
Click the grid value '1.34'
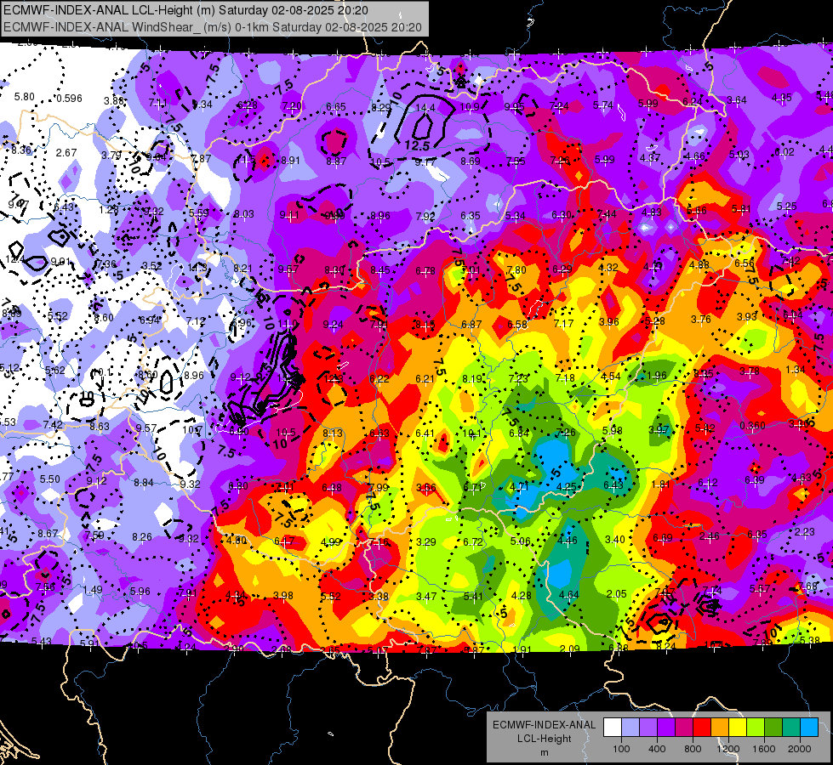796,370
